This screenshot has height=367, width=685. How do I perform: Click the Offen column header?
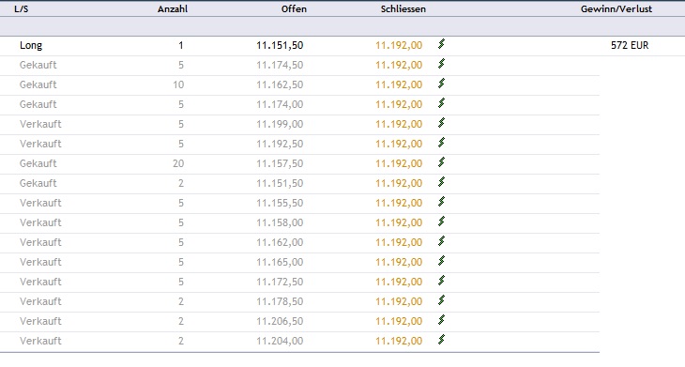tap(294, 8)
